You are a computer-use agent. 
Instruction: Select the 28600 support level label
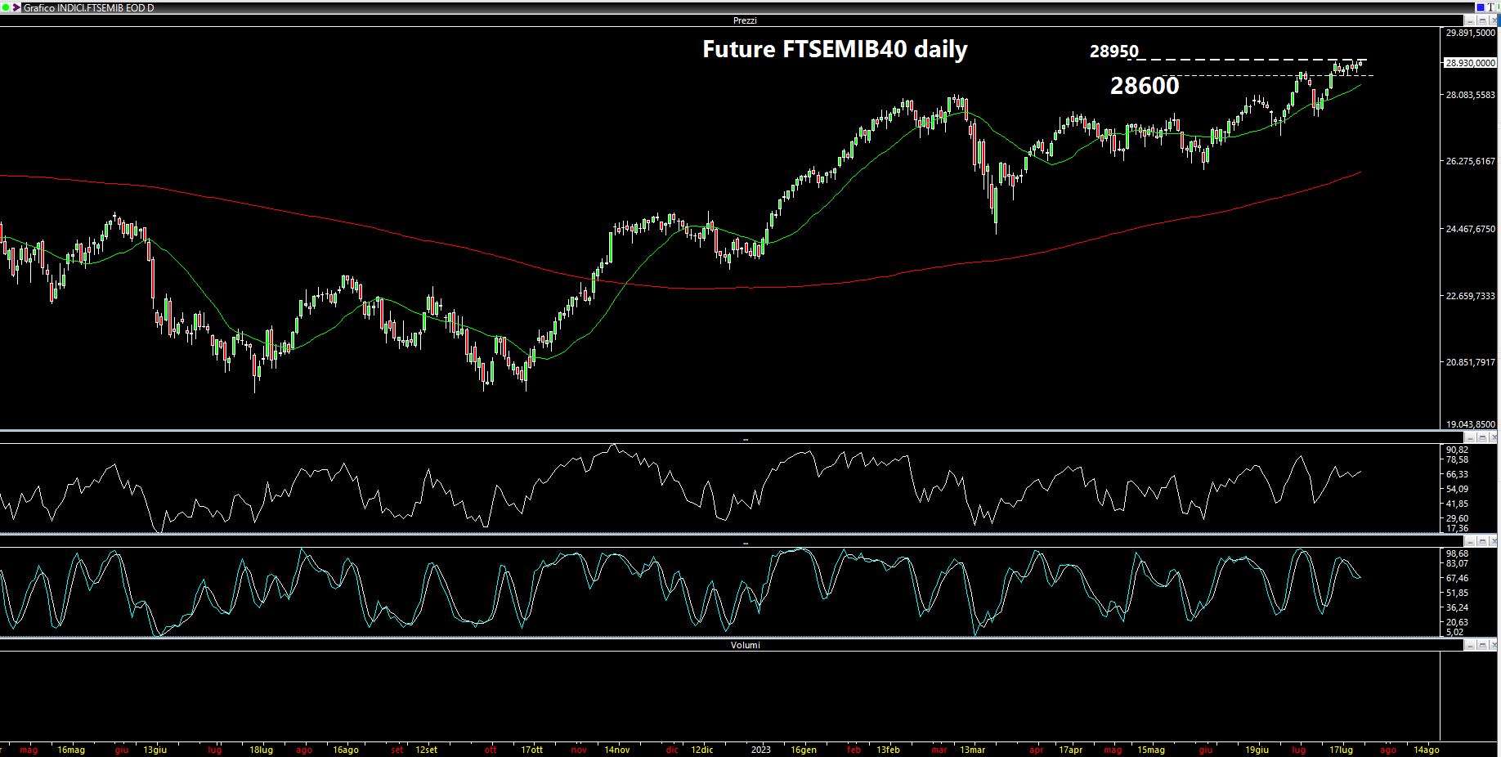coord(1145,85)
